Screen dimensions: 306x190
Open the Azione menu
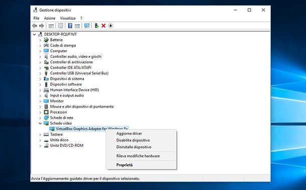tap(50, 18)
